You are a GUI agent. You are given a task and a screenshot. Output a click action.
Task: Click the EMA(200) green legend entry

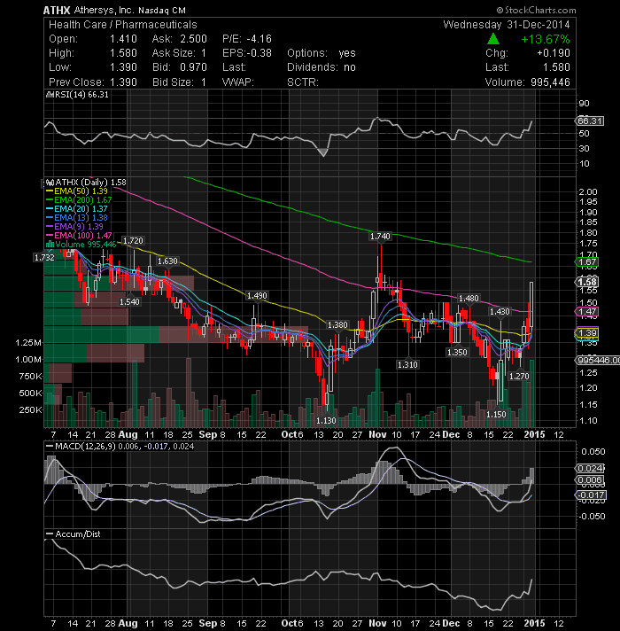pos(79,200)
